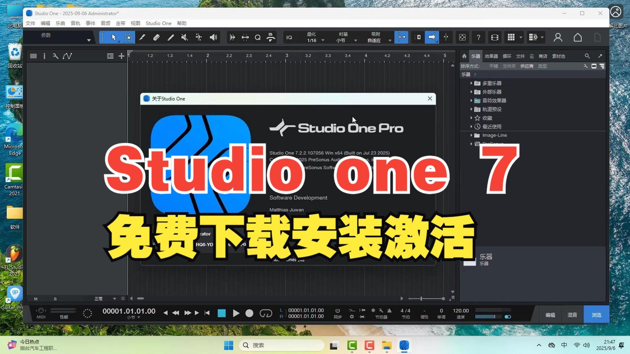
Task: Go to the Start page home icon
Action: (x=578, y=38)
